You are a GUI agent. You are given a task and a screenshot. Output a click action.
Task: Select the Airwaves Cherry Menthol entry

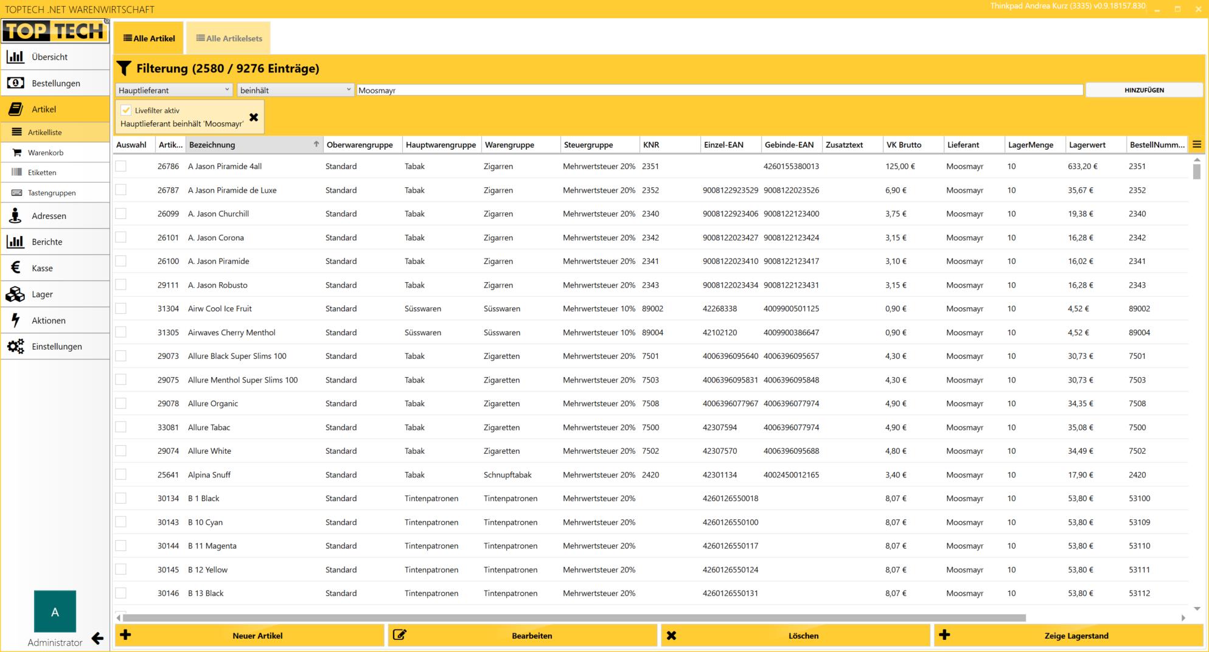pyautogui.click(x=651, y=332)
